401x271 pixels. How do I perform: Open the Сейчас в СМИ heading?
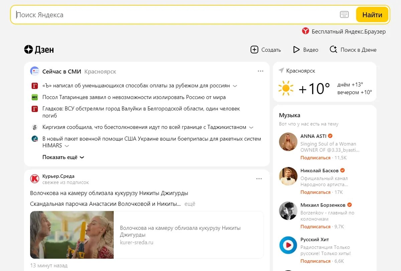(62, 72)
